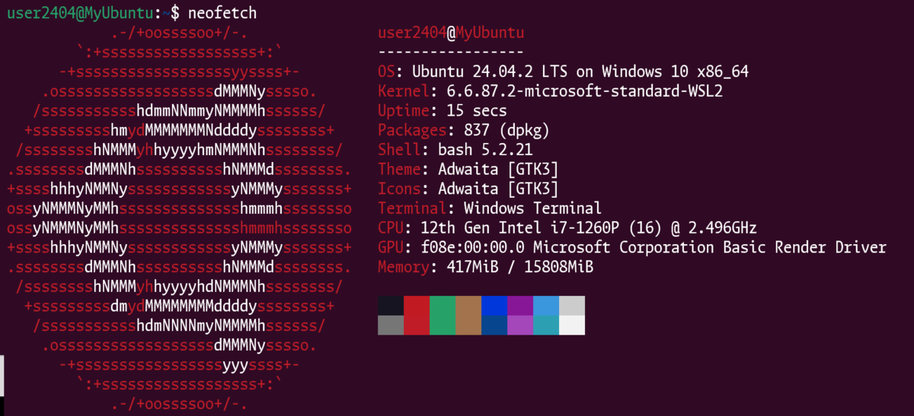Image resolution: width=914 pixels, height=416 pixels.
Task: Click the dark gray bottom-row color block
Action: pos(391,325)
